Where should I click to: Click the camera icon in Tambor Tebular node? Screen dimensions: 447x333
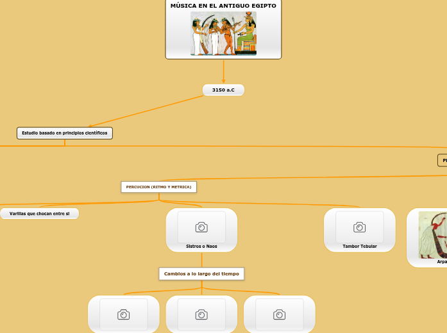pyautogui.click(x=359, y=227)
